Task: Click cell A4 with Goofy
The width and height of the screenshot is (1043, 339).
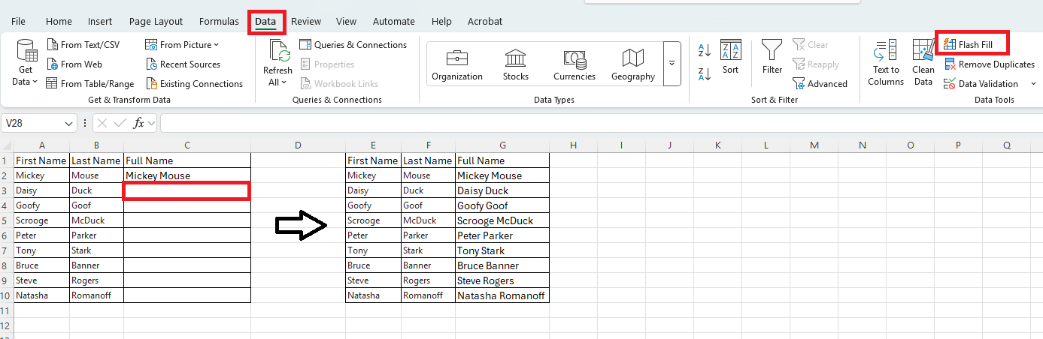Action: tap(41, 205)
